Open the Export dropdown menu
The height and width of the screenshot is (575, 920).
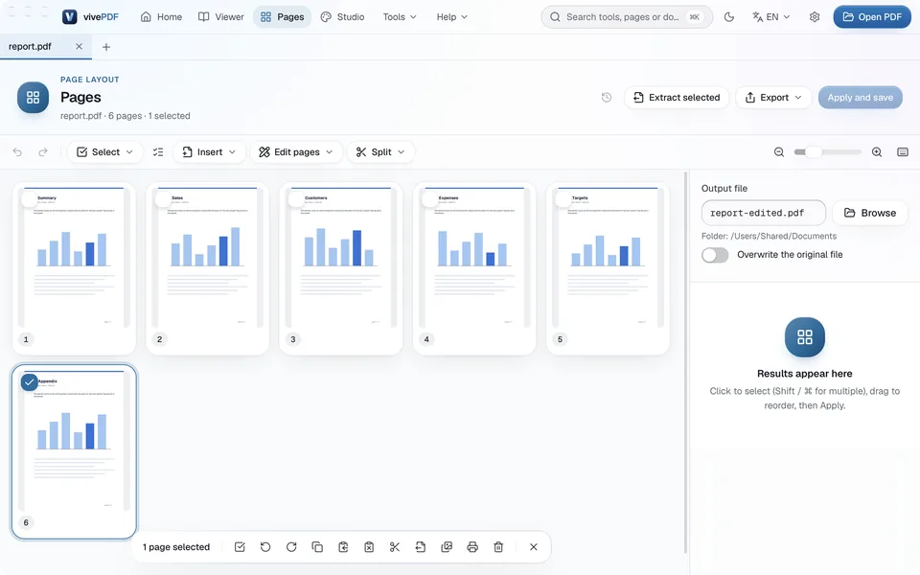click(773, 98)
